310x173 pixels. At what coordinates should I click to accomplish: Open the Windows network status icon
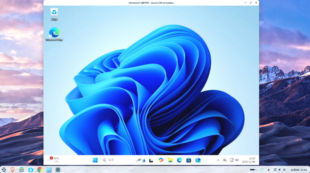click(x=231, y=160)
